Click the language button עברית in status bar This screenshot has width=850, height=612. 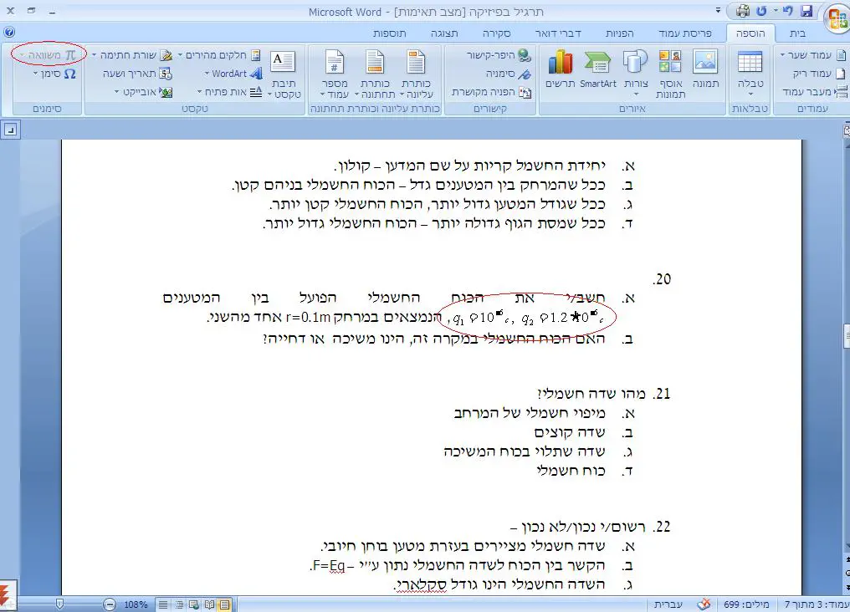pyautogui.click(x=667, y=604)
